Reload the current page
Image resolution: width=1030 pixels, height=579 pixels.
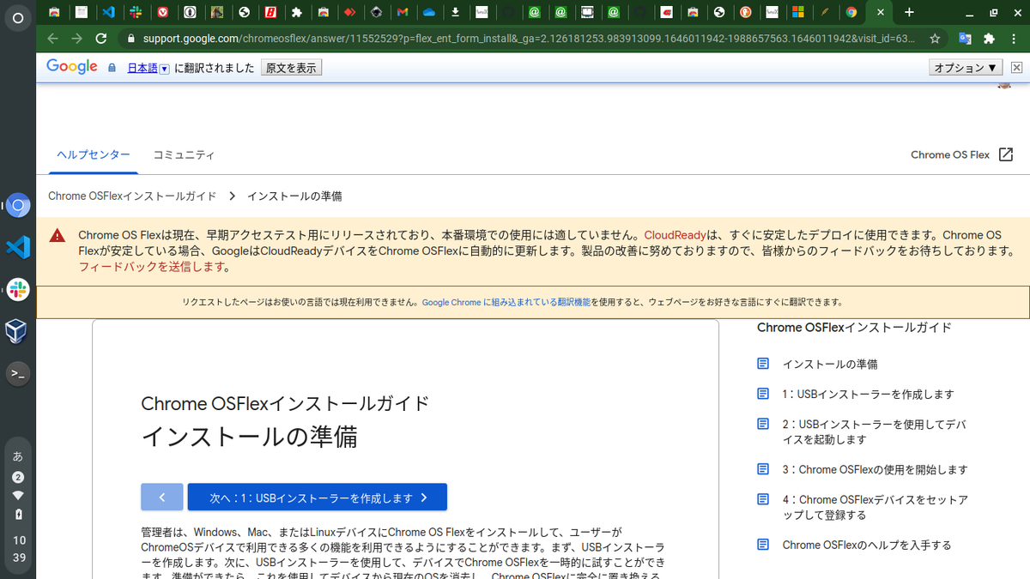point(101,39)
